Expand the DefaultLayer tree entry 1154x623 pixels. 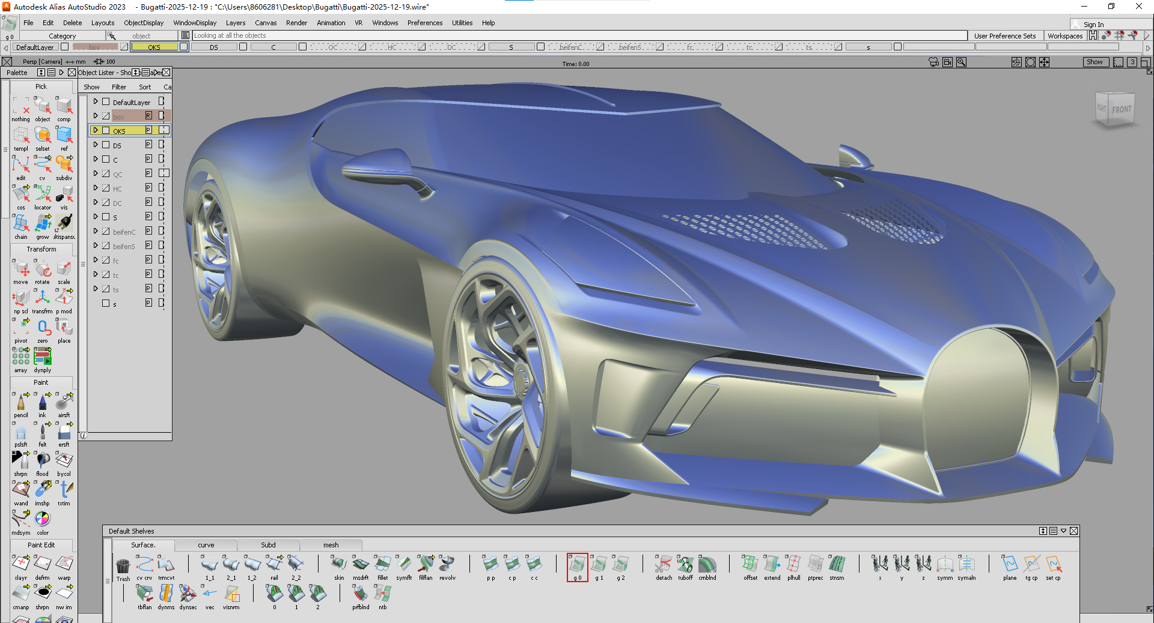[95, 101]
